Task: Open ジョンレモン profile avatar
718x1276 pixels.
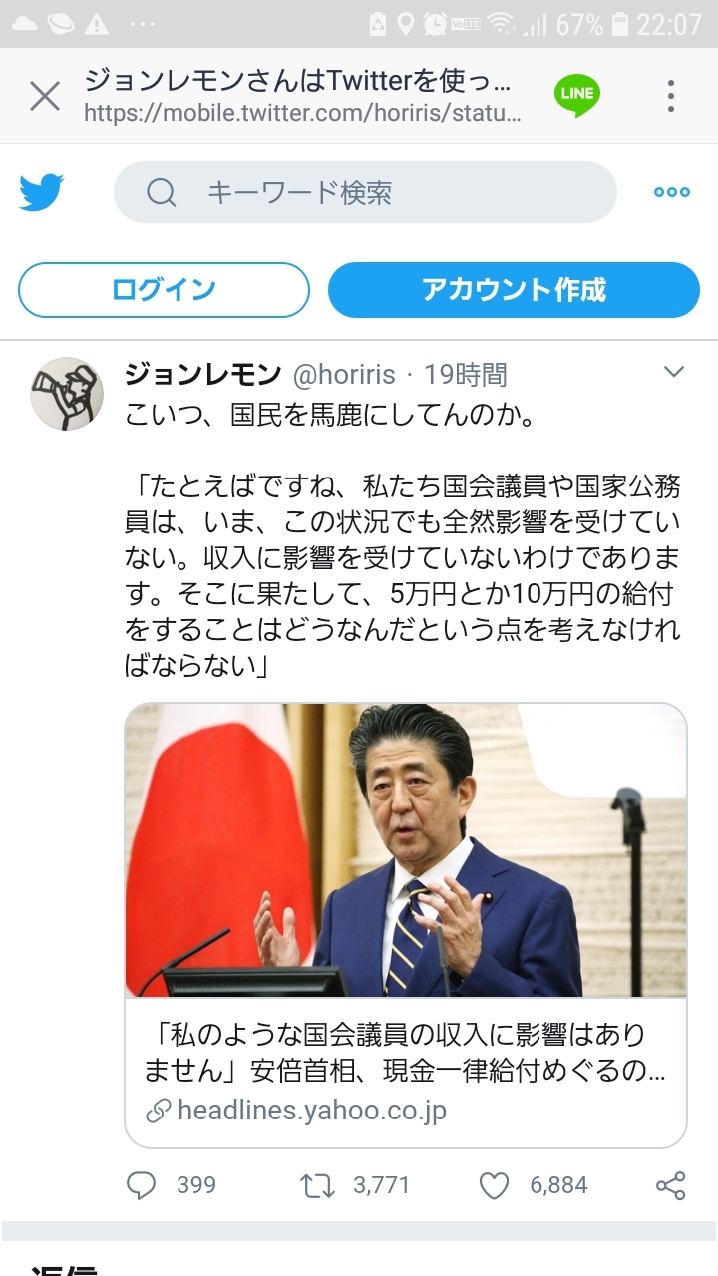Action: coord(67,394)
